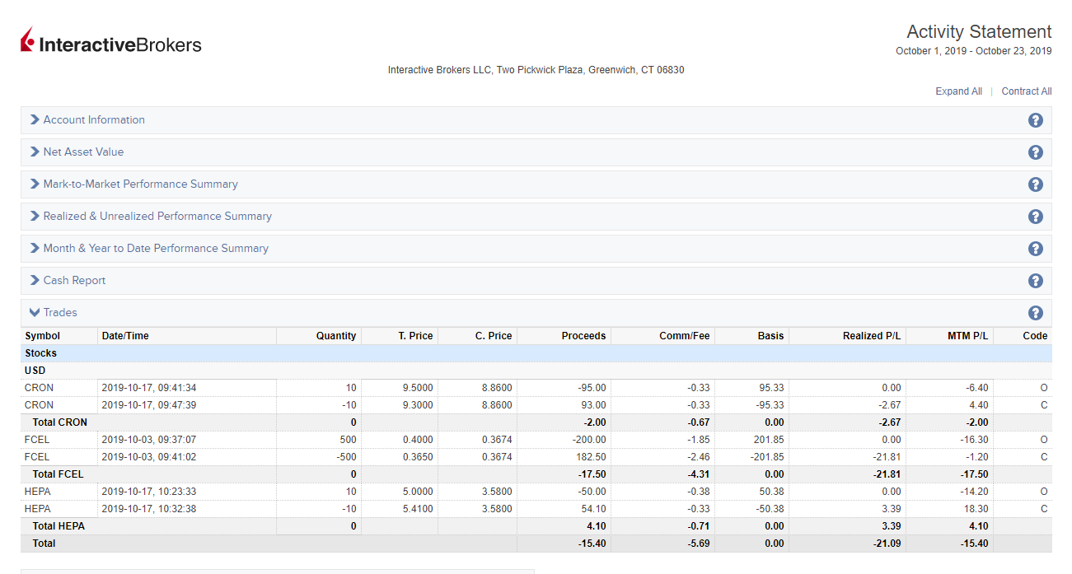This screenshot has height=574, width=1072.
Task: Click the Contract All link
Action: click(x=1026, y=91)
